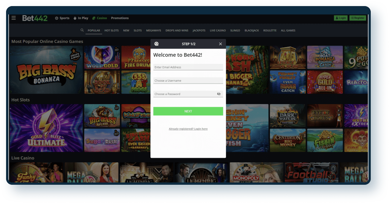Click the search magnifier icon
This screenshot has height=203, width=389.
coord(82,30)
